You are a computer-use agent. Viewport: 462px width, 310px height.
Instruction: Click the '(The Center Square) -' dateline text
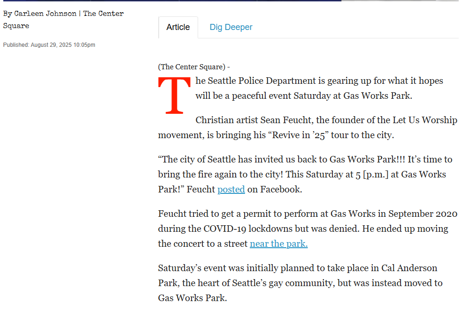(x=194, y=67)
